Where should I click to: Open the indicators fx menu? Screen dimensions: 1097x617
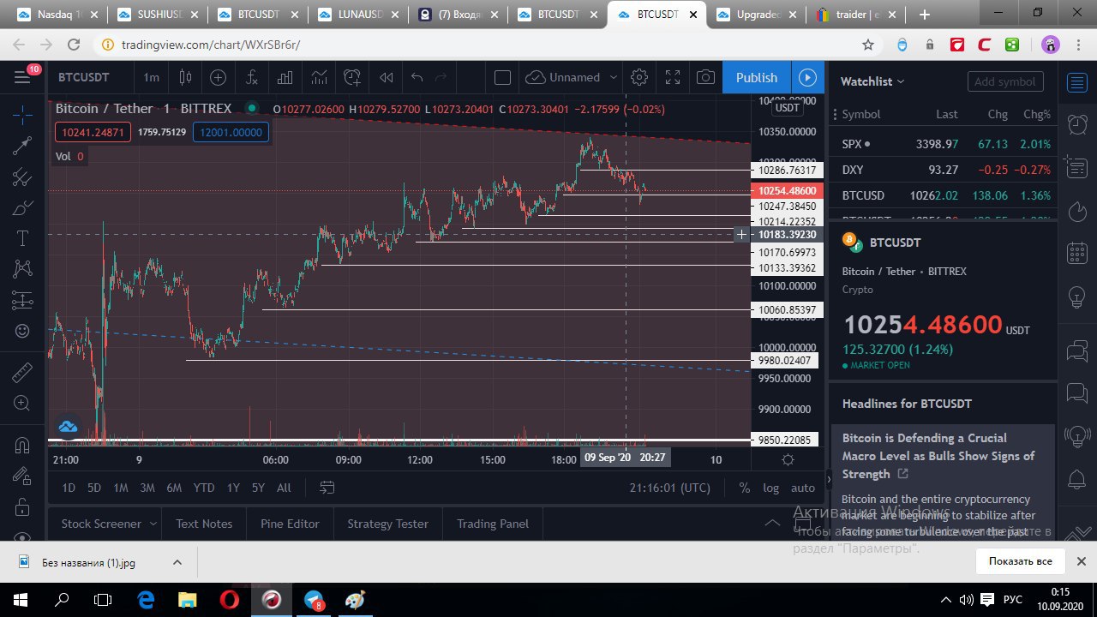pos(252,77)
